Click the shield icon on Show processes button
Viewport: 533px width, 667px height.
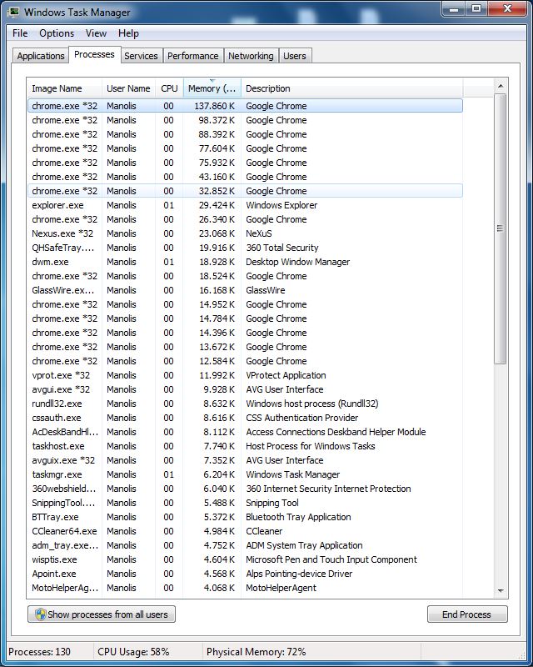(38, 614)
